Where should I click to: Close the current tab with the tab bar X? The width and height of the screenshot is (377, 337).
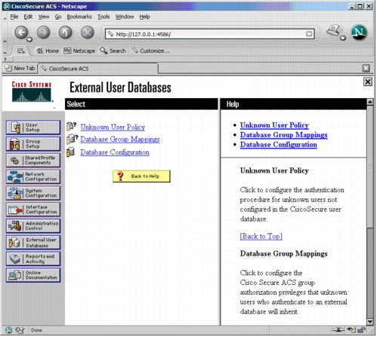(366, 69)
